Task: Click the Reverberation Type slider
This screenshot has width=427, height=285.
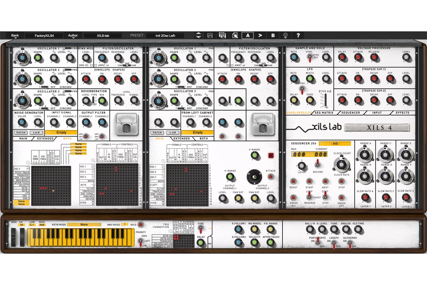Action: (x=93, y=101)
